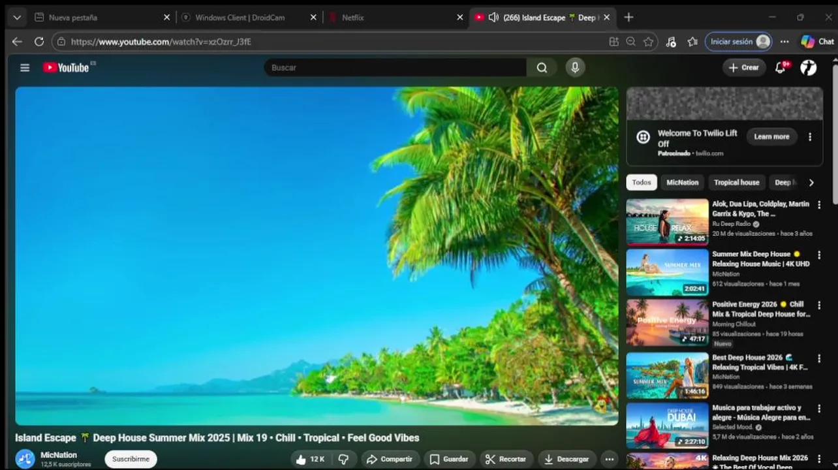838x470 pixels.
Task: Open the Deep House Dubai 2:27:10 thumbnail
Action: tap(667, 426)
